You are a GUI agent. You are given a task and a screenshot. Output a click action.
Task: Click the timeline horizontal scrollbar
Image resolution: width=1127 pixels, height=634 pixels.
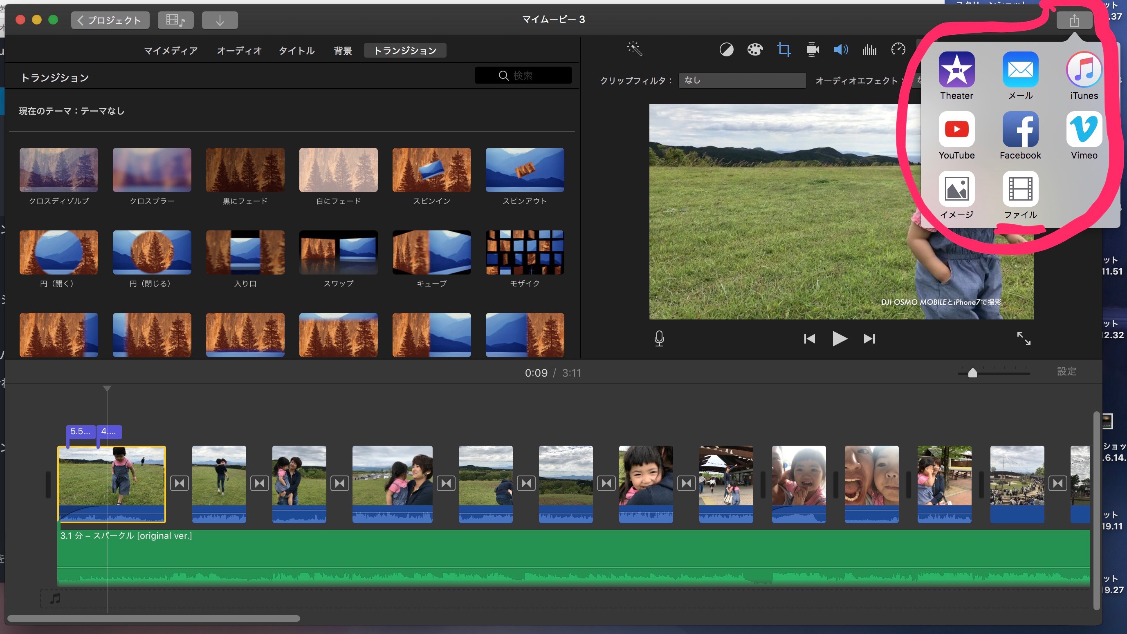click(x=154, y=618)
